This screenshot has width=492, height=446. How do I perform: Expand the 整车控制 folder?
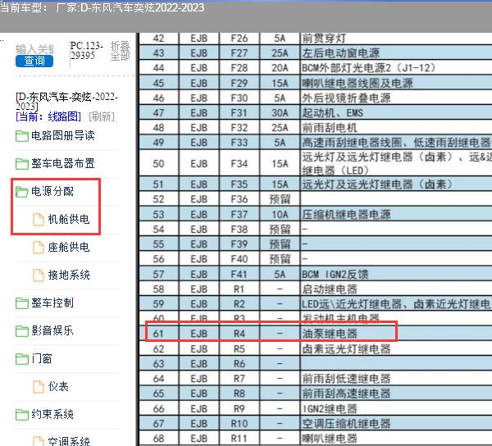[52, 303]
